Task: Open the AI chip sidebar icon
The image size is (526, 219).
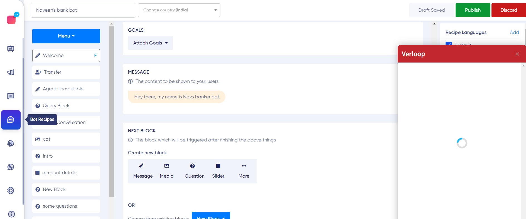Action: coord(11,143)
